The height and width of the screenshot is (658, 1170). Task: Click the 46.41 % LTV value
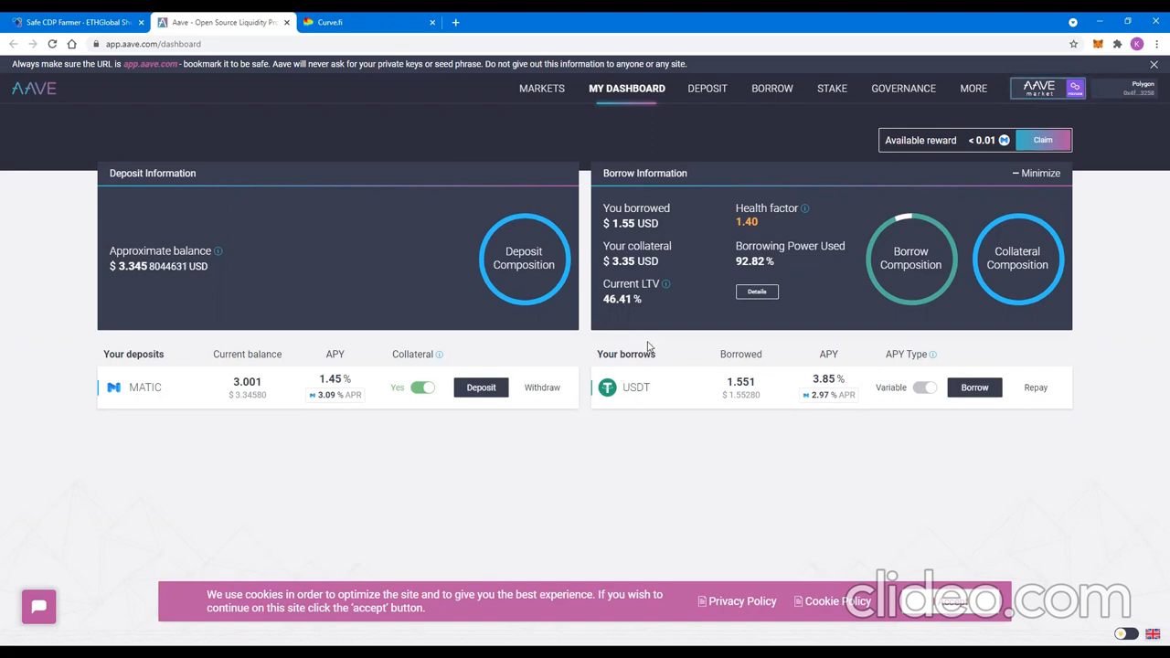click(622, 299)
